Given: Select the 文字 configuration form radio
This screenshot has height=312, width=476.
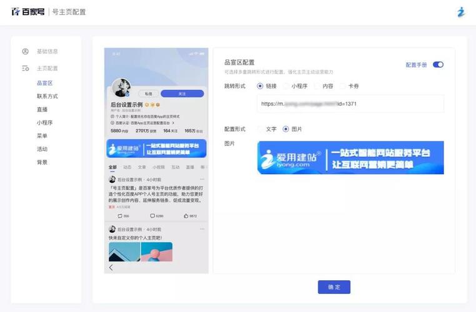Looking at the screenshot, I should (x=260, y=129).
